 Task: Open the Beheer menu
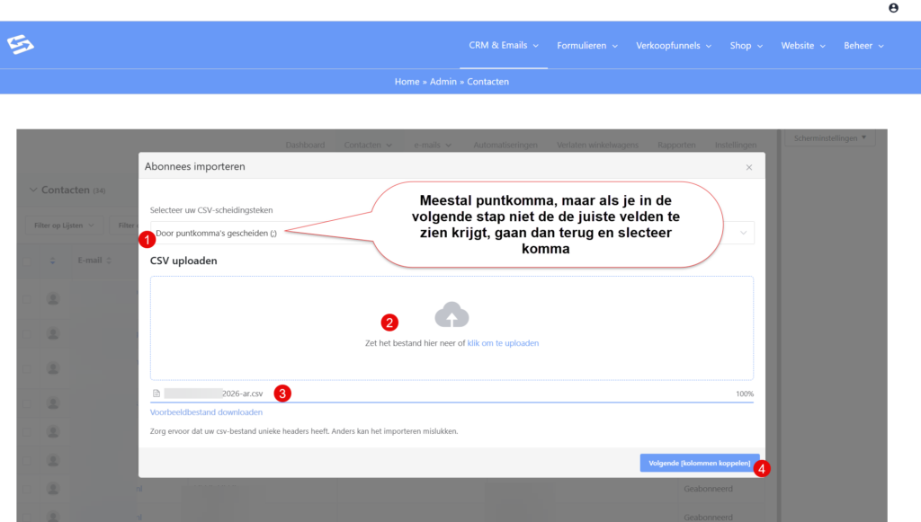pos(863,46)
